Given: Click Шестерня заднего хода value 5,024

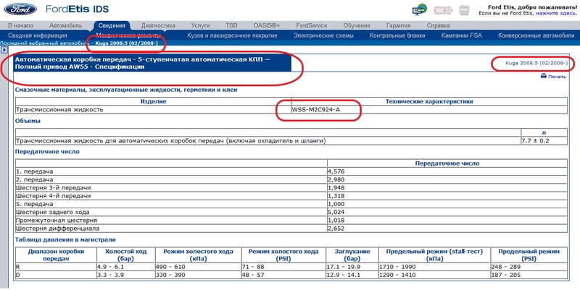Looking at the screenshot, I should click(336, 212).
